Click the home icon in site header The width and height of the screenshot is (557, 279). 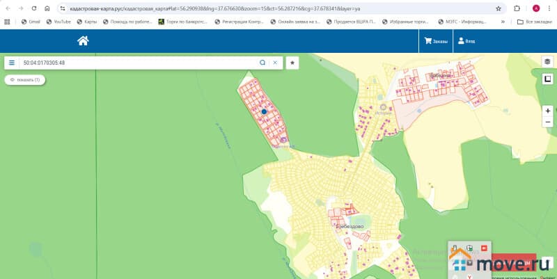[83, 41]
